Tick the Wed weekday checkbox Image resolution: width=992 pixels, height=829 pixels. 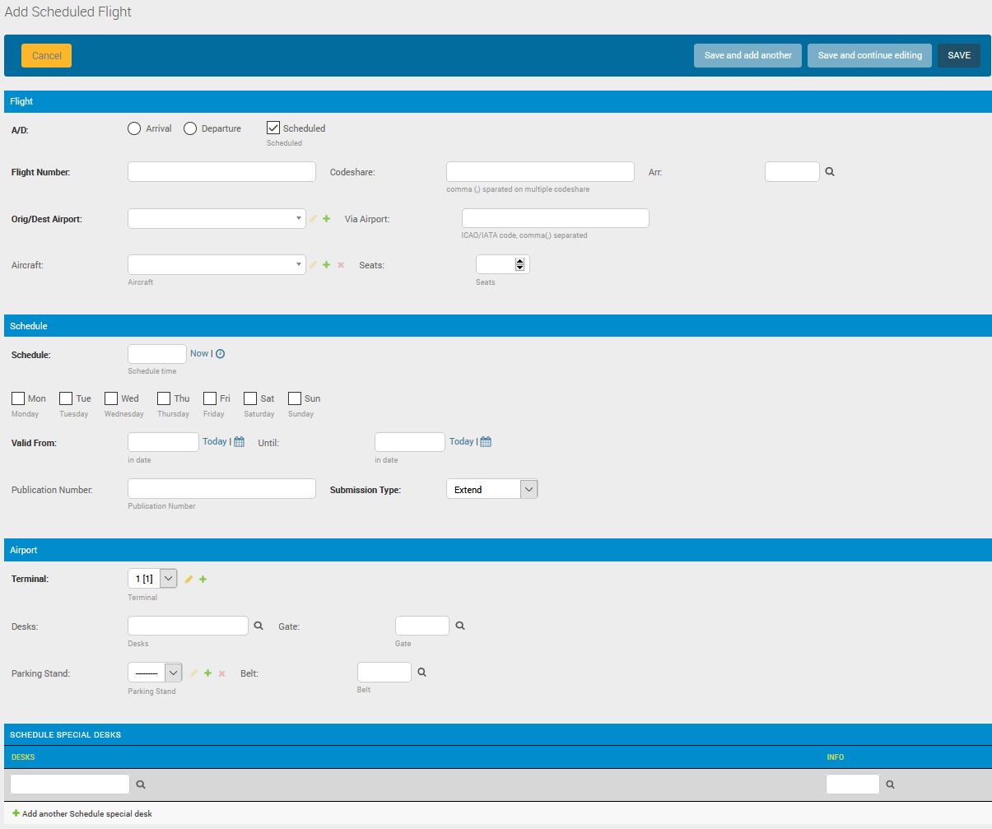click(111, 398)
